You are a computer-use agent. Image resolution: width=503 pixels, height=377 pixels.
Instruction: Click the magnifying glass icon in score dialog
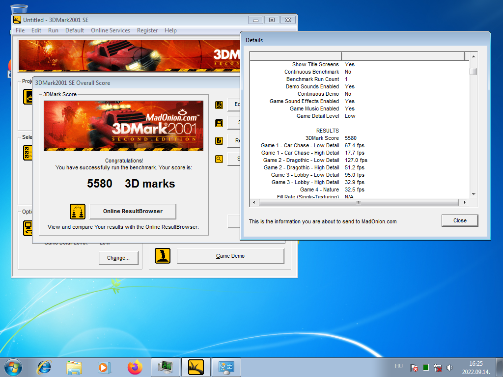point(219,159)
